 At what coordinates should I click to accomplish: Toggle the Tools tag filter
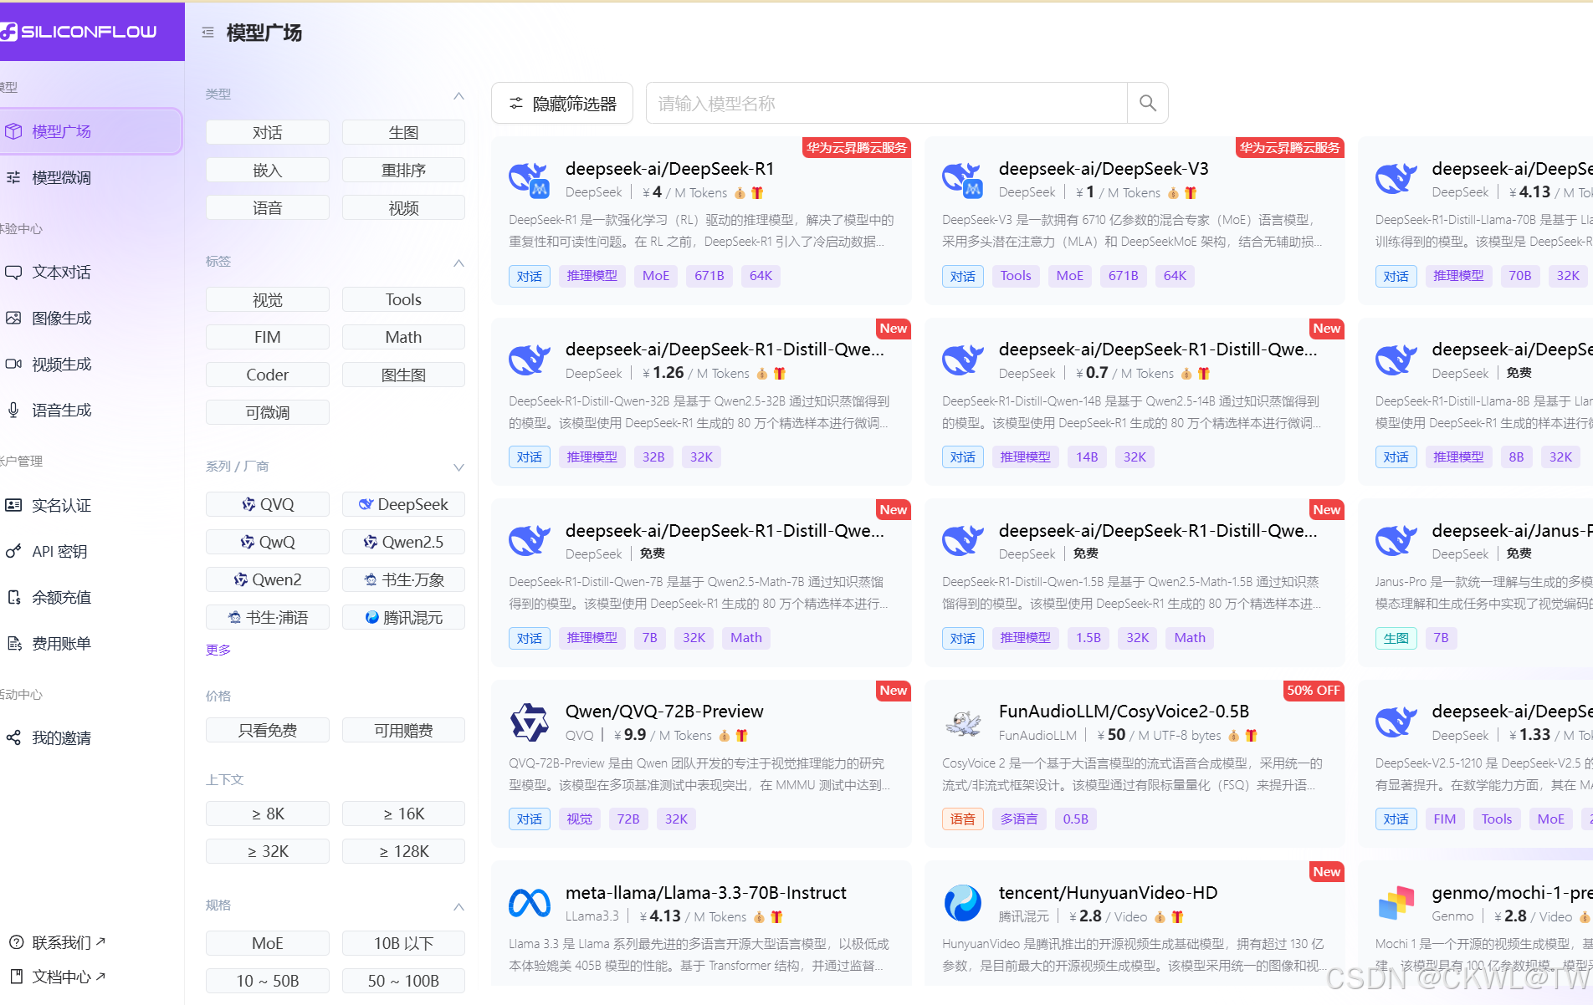click(x=403, y=299)
